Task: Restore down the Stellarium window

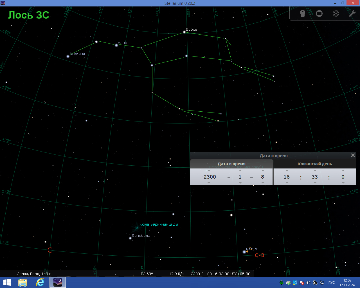Action: point(343,3)
